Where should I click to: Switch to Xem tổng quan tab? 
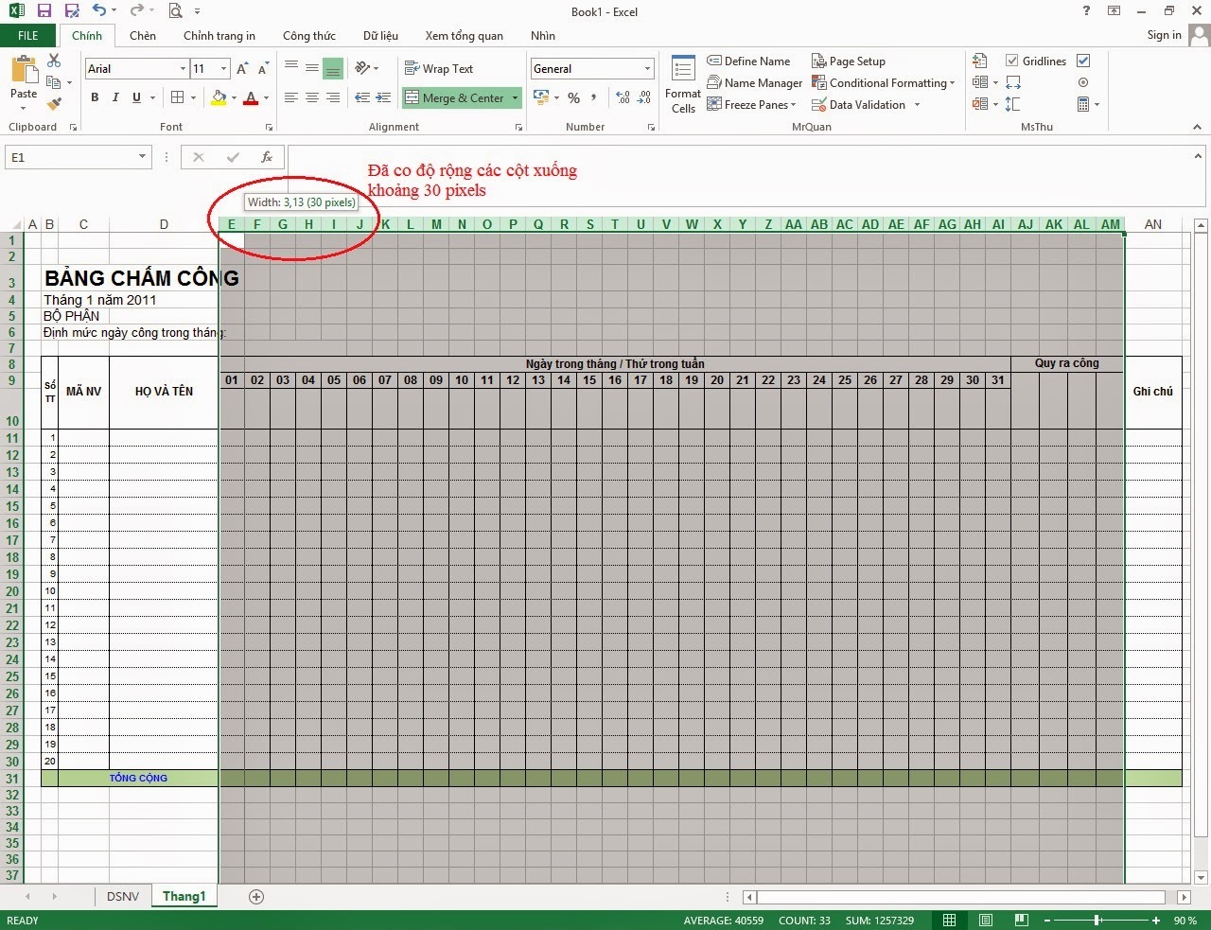(464, 36)
